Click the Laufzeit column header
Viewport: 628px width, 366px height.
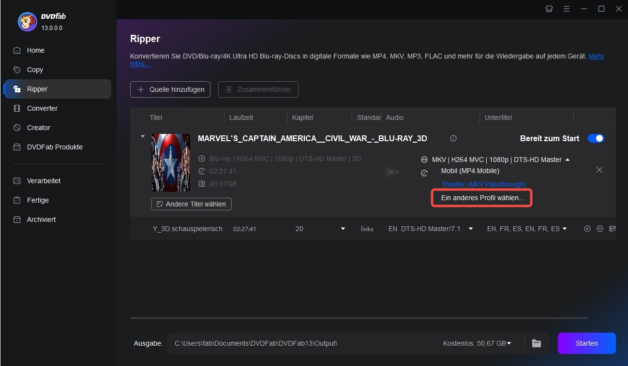241,117
